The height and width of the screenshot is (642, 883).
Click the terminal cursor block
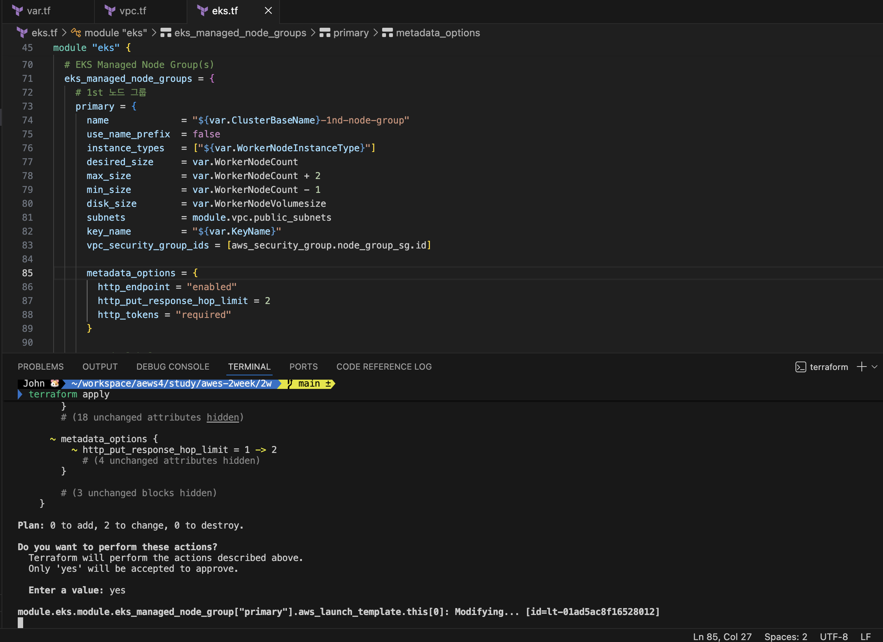[20, 623]
